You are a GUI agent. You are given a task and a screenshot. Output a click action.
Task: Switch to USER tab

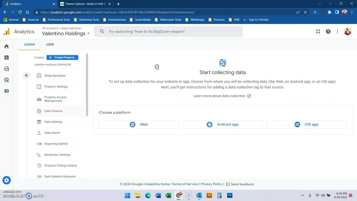[x=50, y=44]
